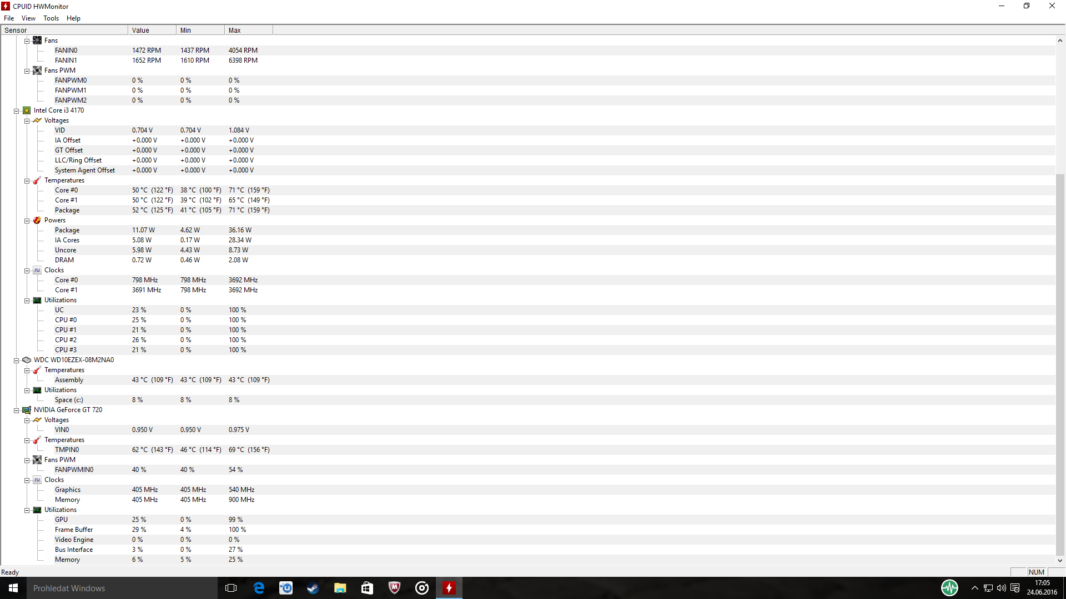
Task: Click the NVIDIA Temperatures thermometer icon
Action: tap(37, 440)
